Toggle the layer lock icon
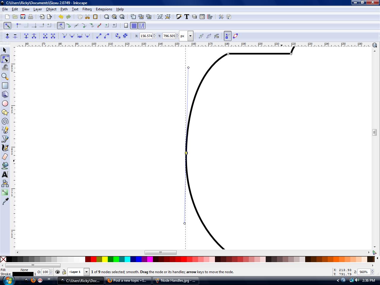This screenshot has width=380, height=285. [64, 272]
